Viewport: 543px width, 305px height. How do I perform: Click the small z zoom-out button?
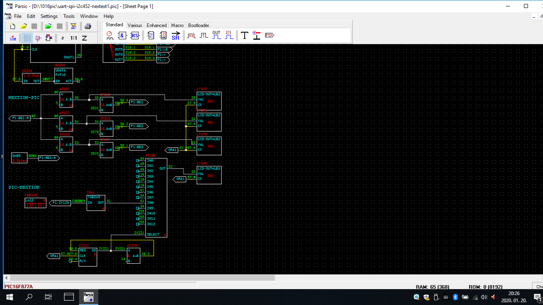(x=62, y=38)
